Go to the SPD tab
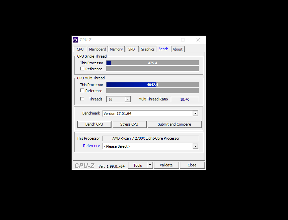 pos(132,49)
